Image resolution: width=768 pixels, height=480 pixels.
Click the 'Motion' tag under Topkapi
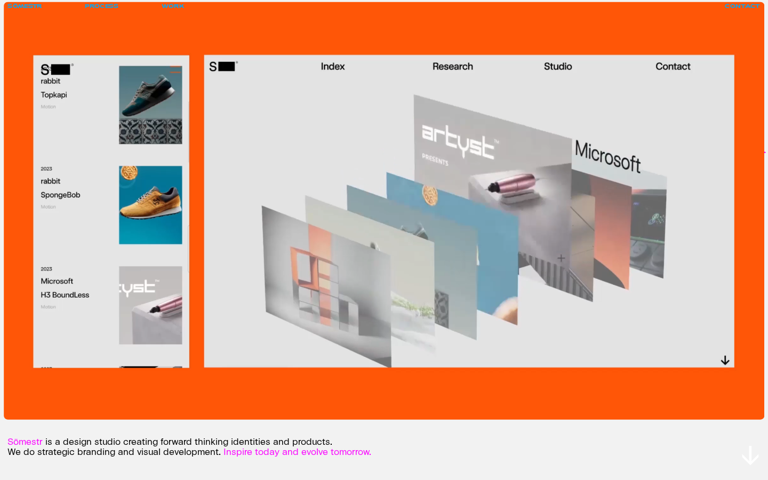point(48,107)
